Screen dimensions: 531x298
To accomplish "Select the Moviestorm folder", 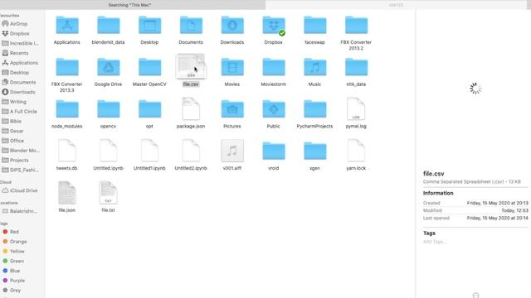I will tap(274, 67).
